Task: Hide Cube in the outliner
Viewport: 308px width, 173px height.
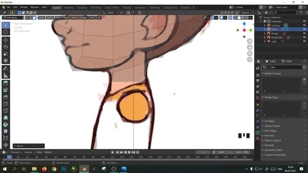Action: [x=304, y=29]
